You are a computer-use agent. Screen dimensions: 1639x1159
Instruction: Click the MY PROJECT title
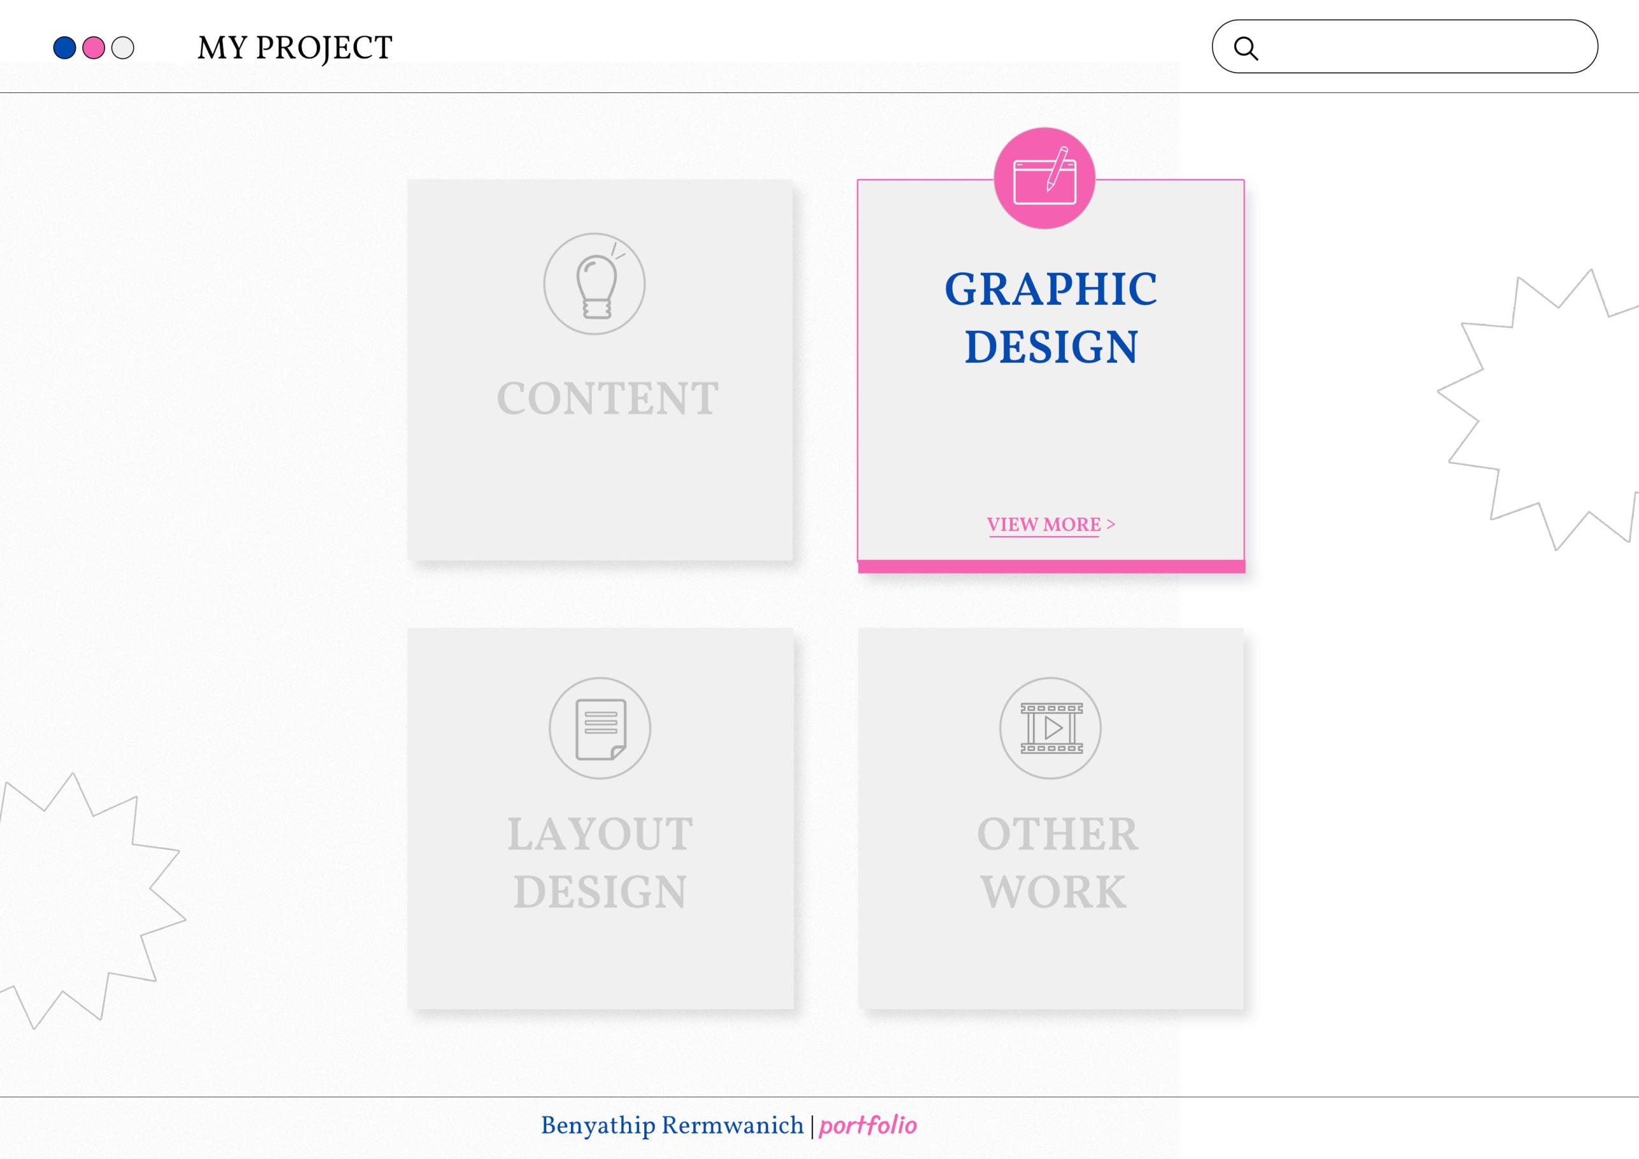tap(295, 48)
